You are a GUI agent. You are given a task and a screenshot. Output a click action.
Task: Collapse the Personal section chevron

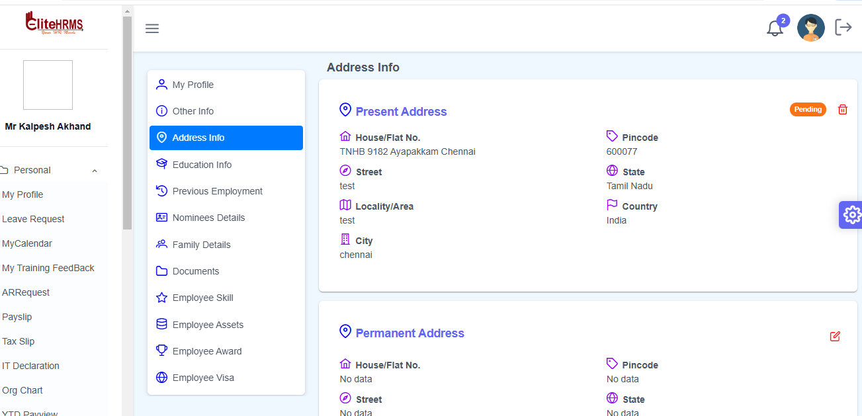click(x=95, y=171)
